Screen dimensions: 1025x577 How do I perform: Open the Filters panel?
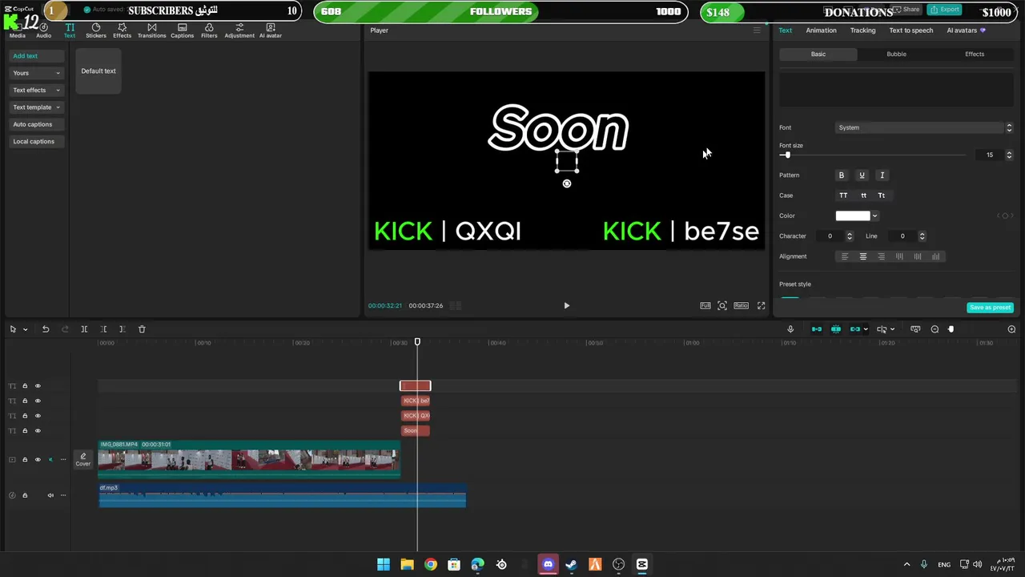coord(209,30)
